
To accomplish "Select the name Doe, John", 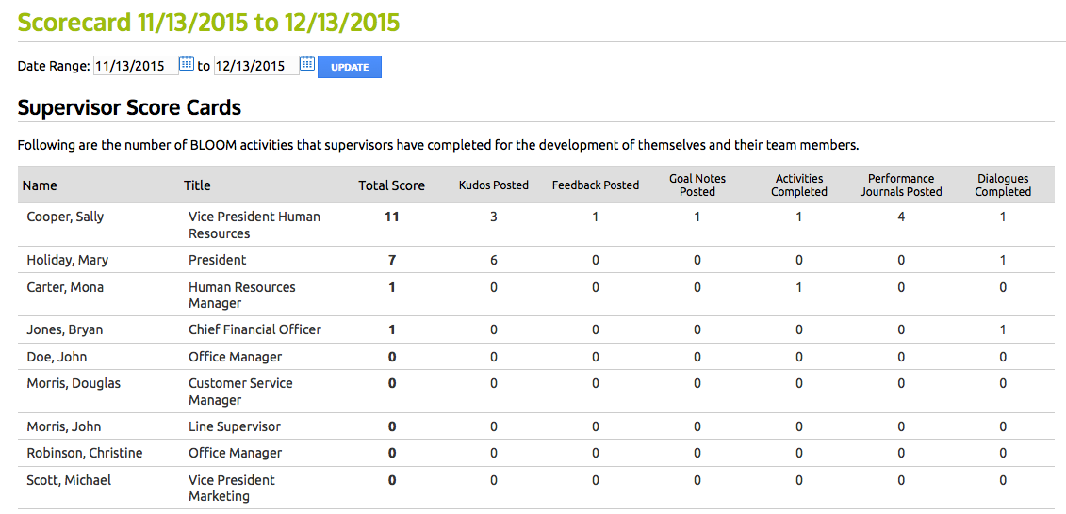I will point(57,357).
